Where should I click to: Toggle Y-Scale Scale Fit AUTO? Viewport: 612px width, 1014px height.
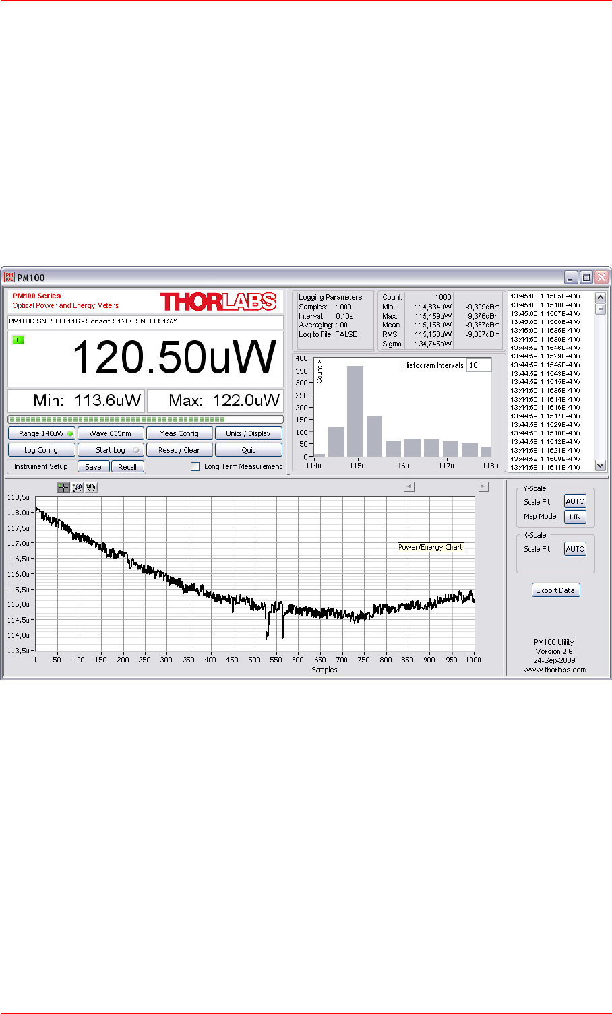point(575,501)
